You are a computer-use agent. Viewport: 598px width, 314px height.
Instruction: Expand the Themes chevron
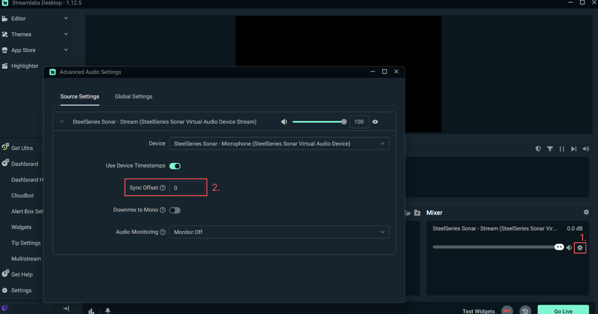tap(66, 34)
